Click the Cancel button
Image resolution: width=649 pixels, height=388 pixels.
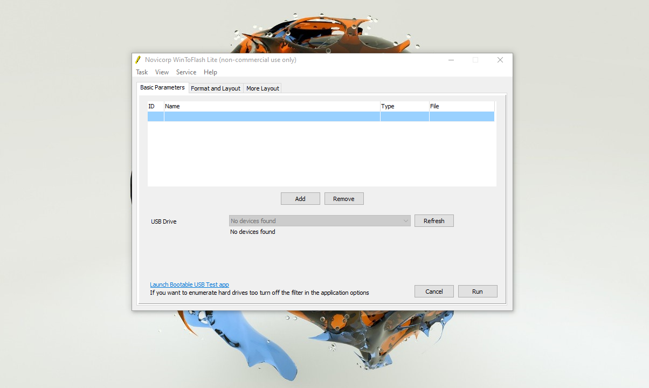(434, 292)
